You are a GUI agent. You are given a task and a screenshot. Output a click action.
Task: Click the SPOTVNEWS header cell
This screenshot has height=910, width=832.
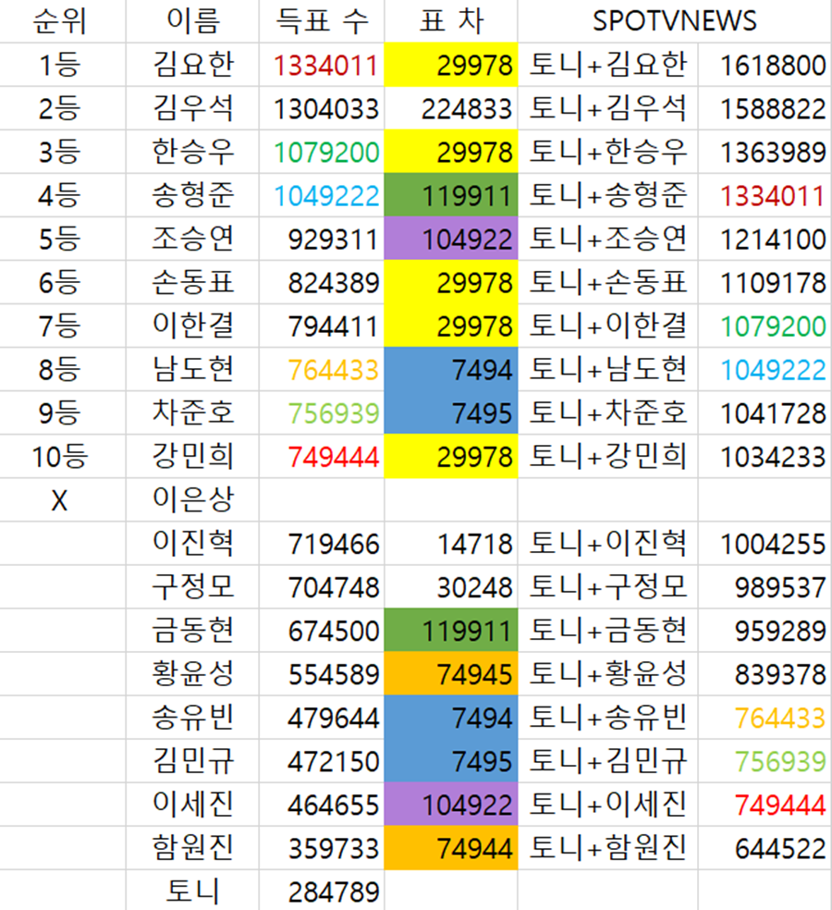(x=674, y=21)
